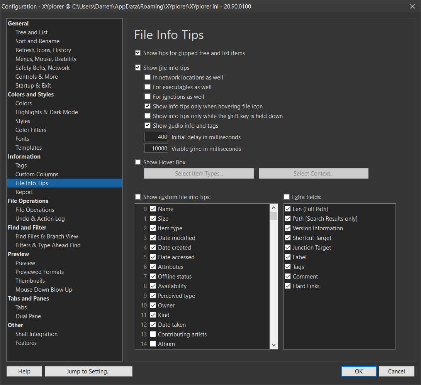Open Help for configuration
Screen dimensions: 421x385
[x=24, y=371]
